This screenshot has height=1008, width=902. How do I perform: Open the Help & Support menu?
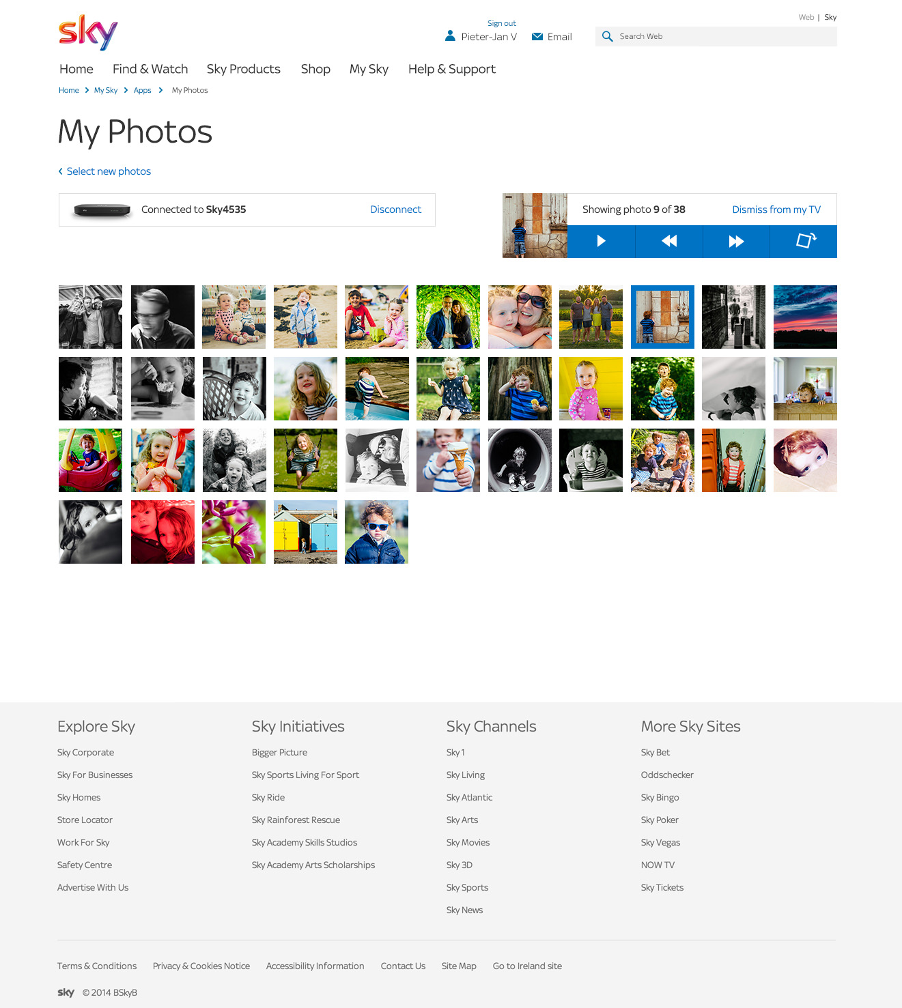coord(452,69)
